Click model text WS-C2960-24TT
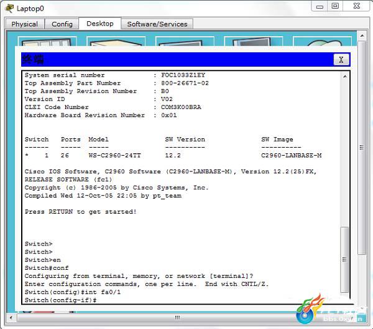Image resolution: width=373 pixels, height=329 pixels. [x=114, y=156]
